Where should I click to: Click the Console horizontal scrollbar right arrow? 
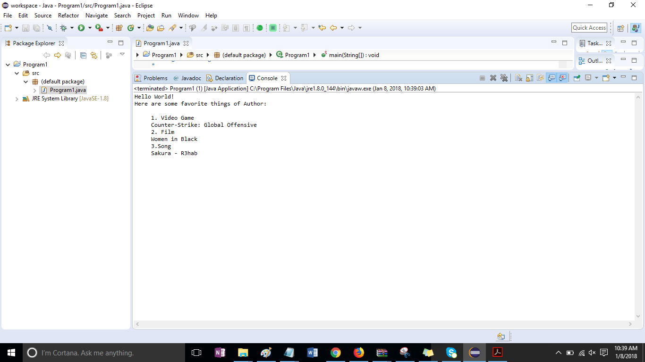coord(630,324)
